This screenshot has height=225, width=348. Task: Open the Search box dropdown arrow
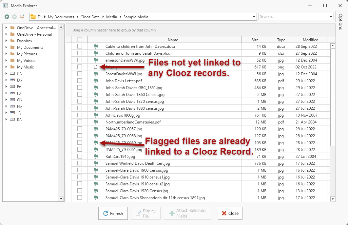pos(331,17)
